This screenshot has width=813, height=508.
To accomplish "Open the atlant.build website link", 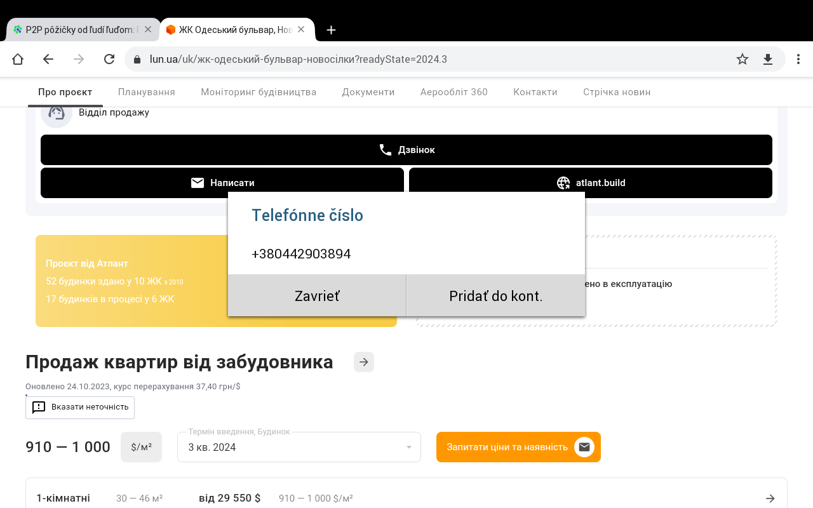I will [x=591, y=183].
